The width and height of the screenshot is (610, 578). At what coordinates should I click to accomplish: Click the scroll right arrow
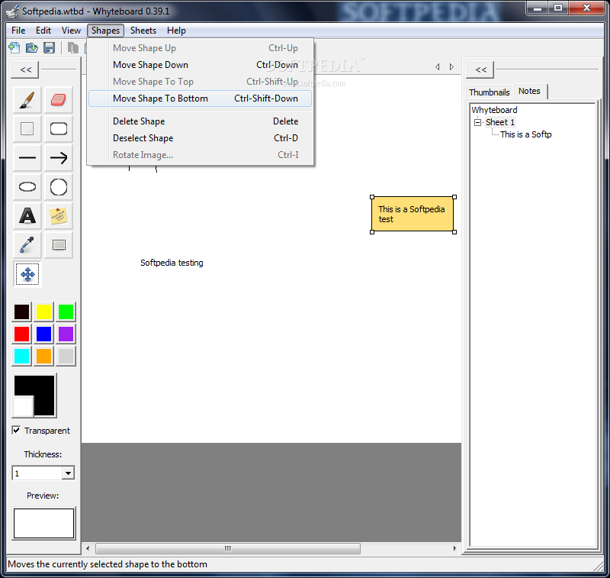click(454, 548)
